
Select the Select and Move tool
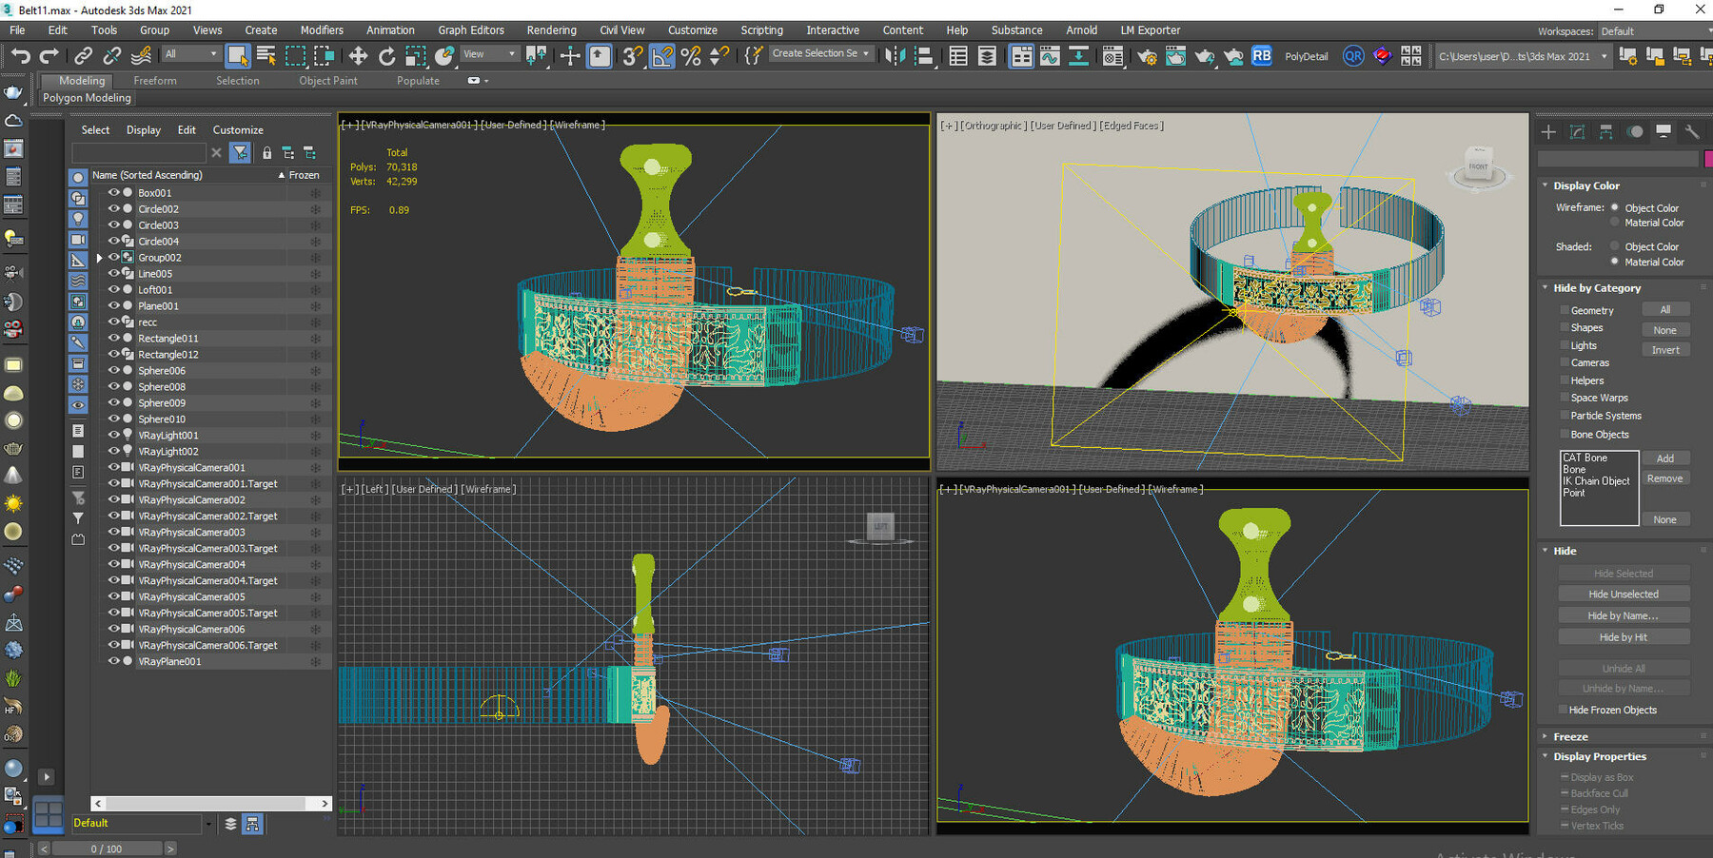tap(358, 55)
